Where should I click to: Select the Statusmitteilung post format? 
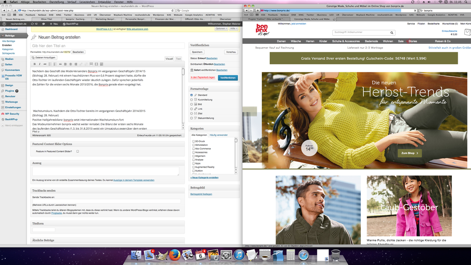(192, 118)
